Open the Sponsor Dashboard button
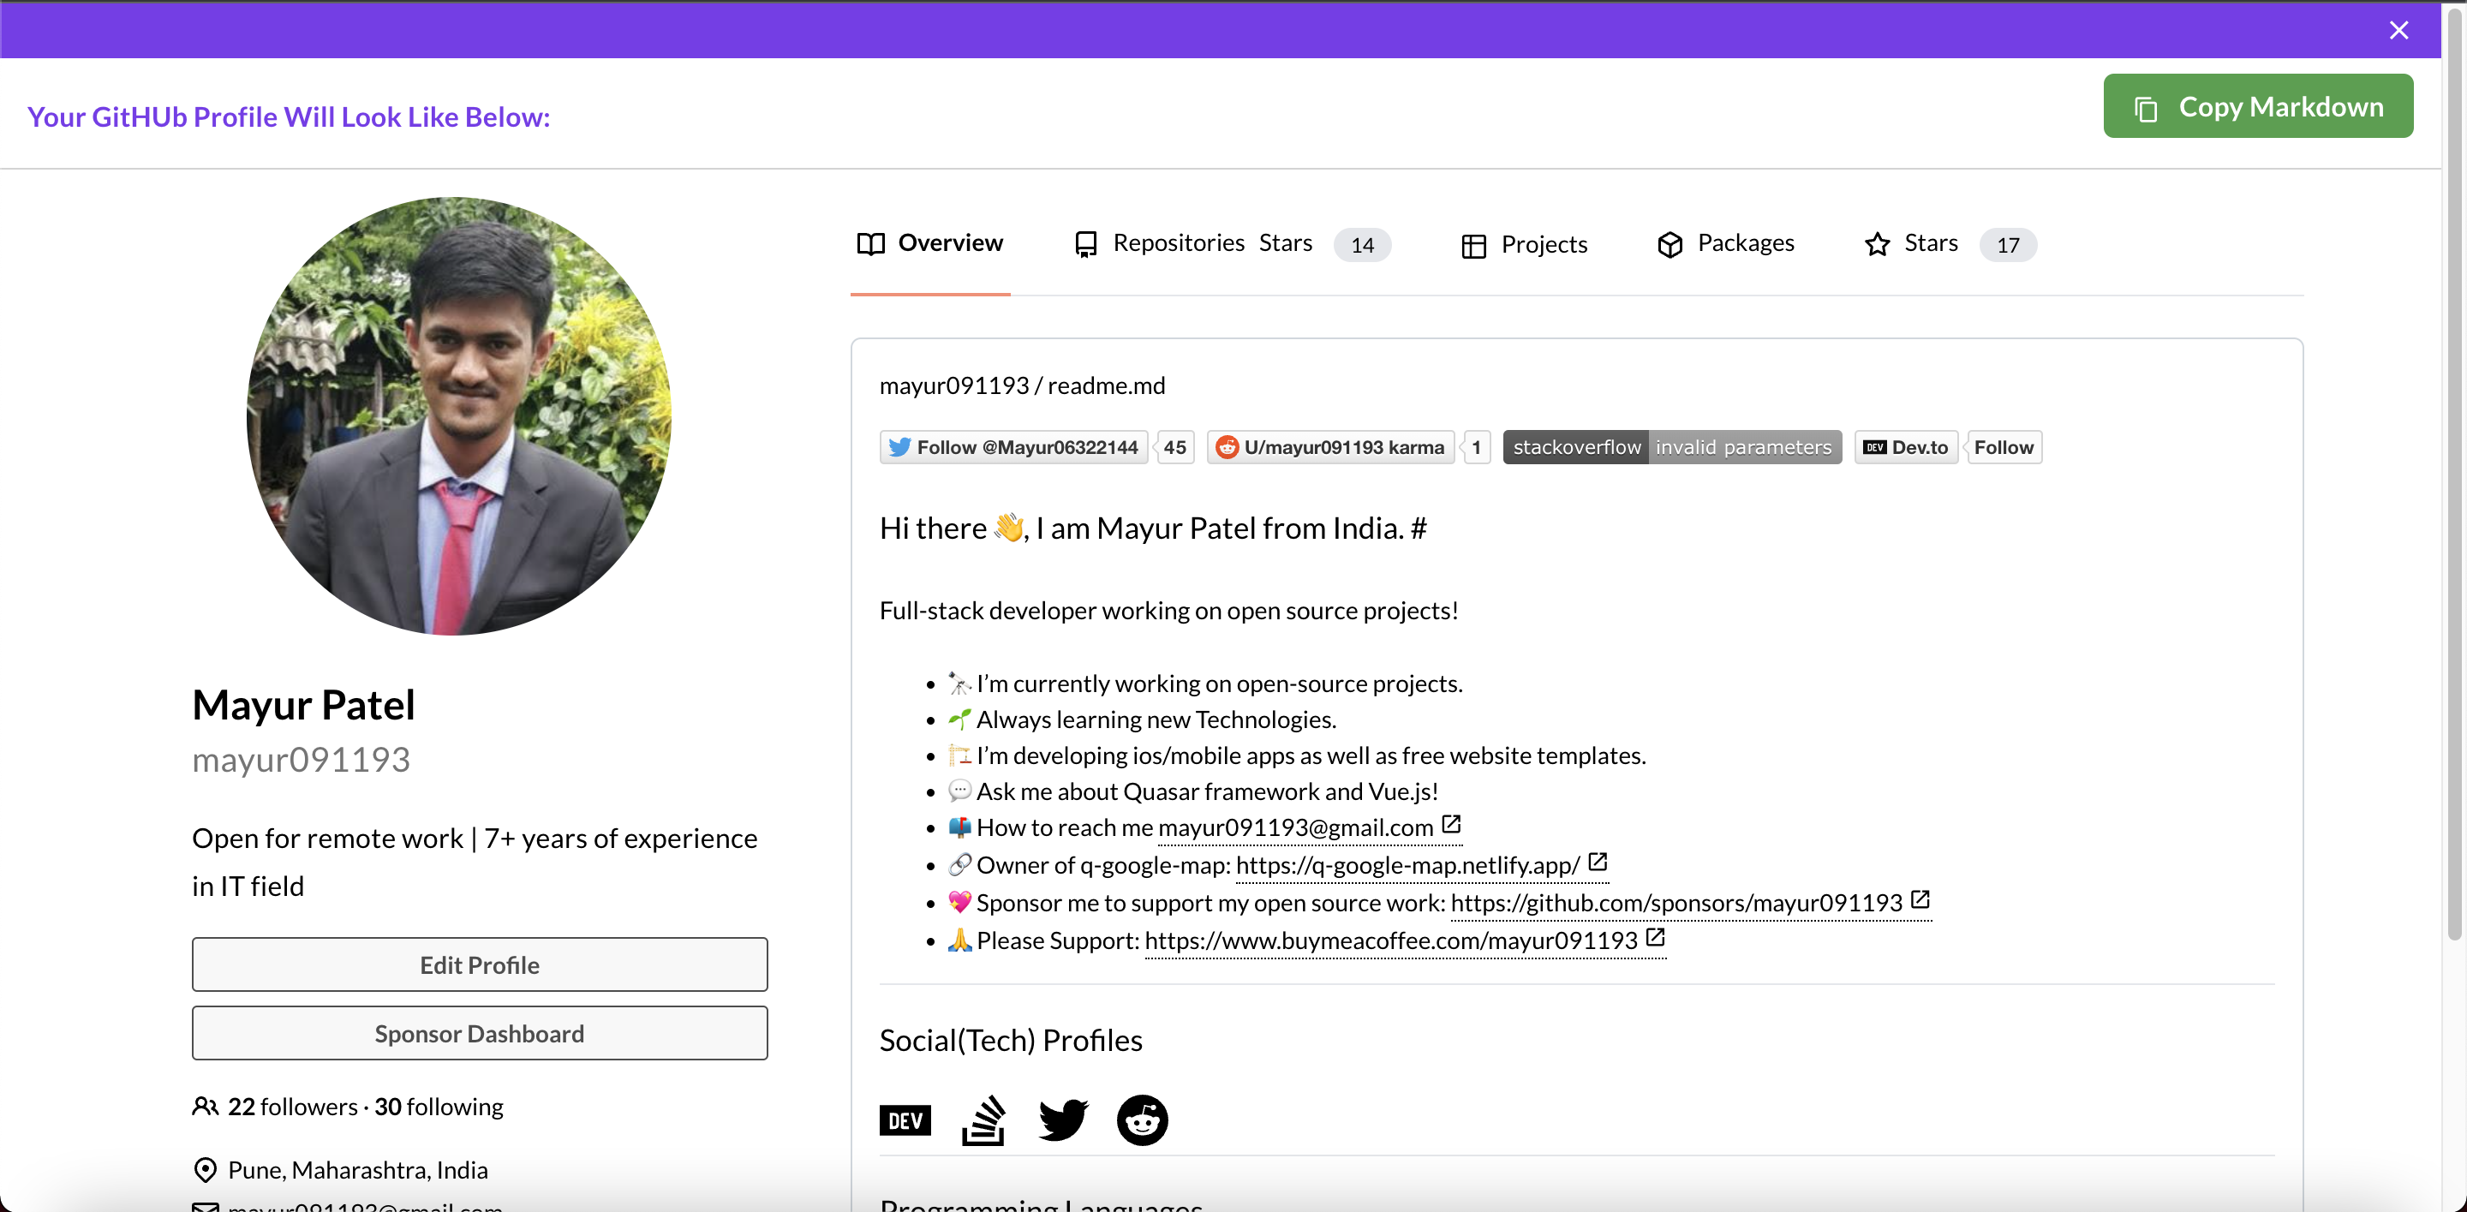 tap(479, 1033)
